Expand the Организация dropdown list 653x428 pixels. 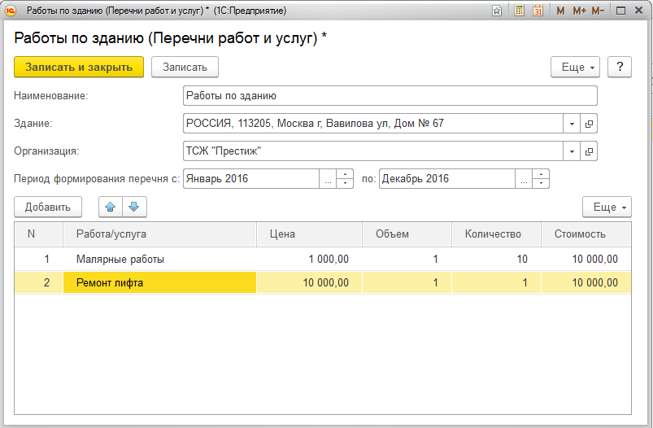click(x=572, y=151)
